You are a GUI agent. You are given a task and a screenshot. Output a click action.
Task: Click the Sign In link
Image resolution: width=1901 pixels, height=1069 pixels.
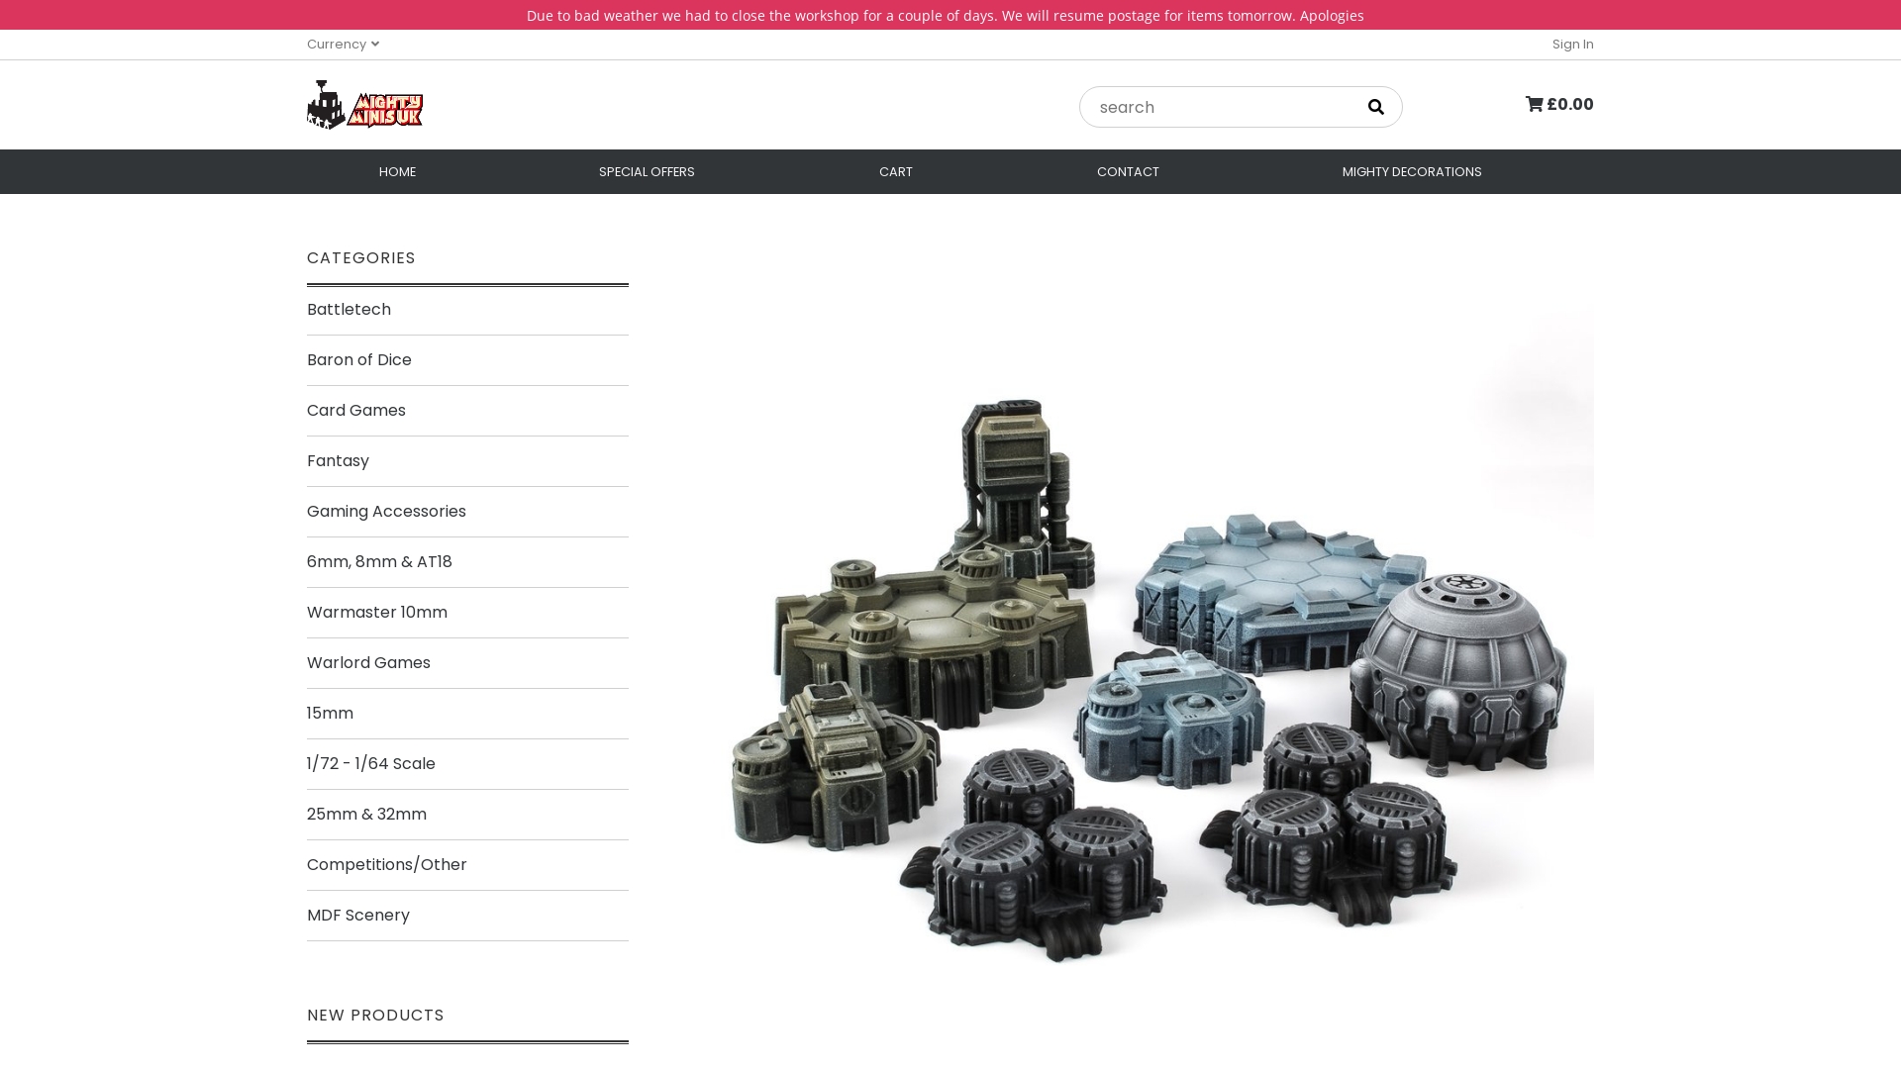pyautogui.click(x=1572, y=44)
